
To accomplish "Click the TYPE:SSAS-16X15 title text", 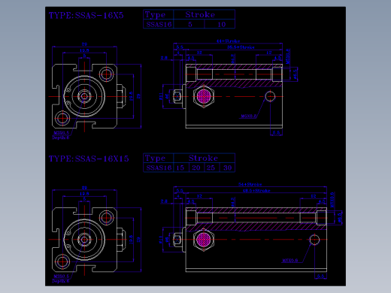I will point(89,159).
